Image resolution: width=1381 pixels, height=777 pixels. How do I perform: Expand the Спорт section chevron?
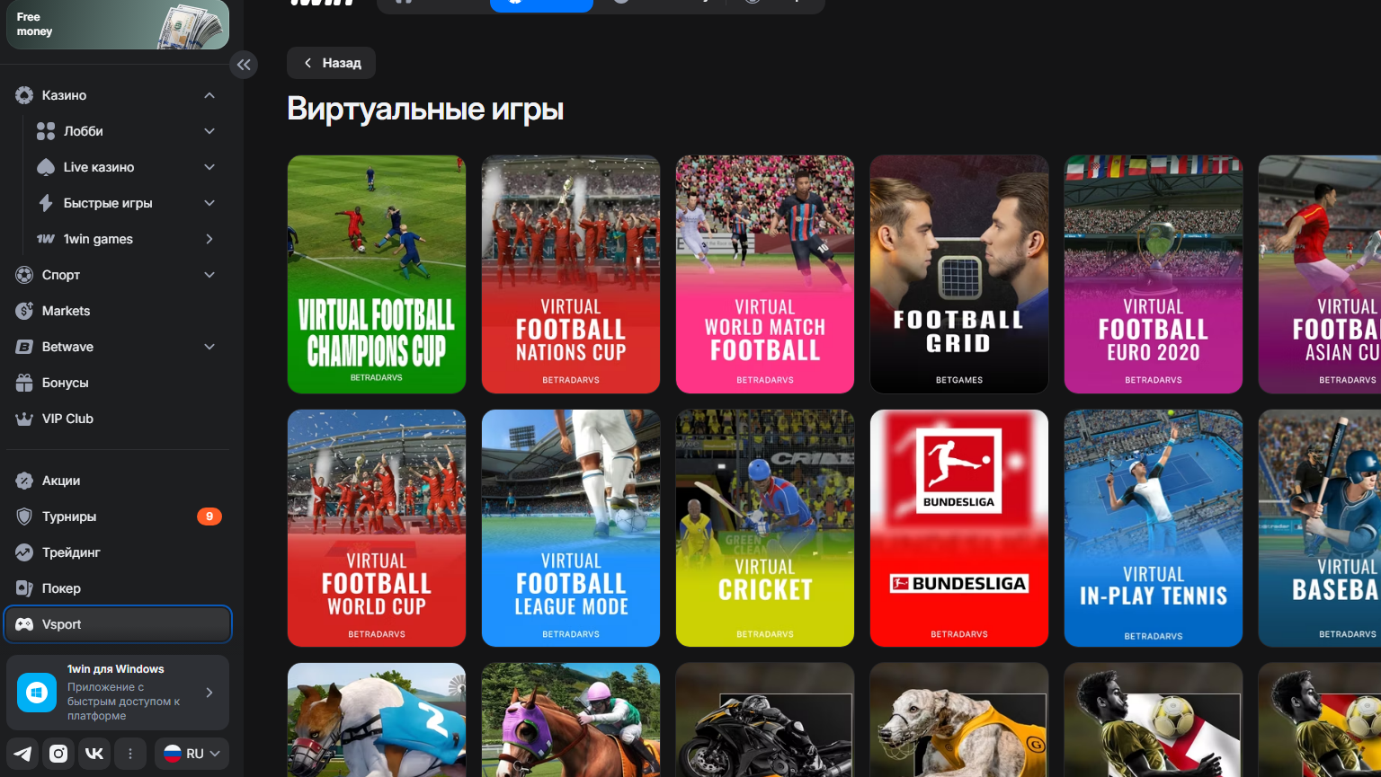(209, 275)
